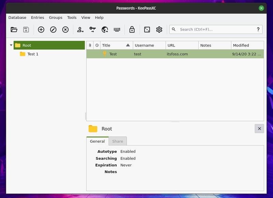Sort entries by Title column header
Image resolution: width=273 pixels, height=198 pixels.
(x=116, y=45)
